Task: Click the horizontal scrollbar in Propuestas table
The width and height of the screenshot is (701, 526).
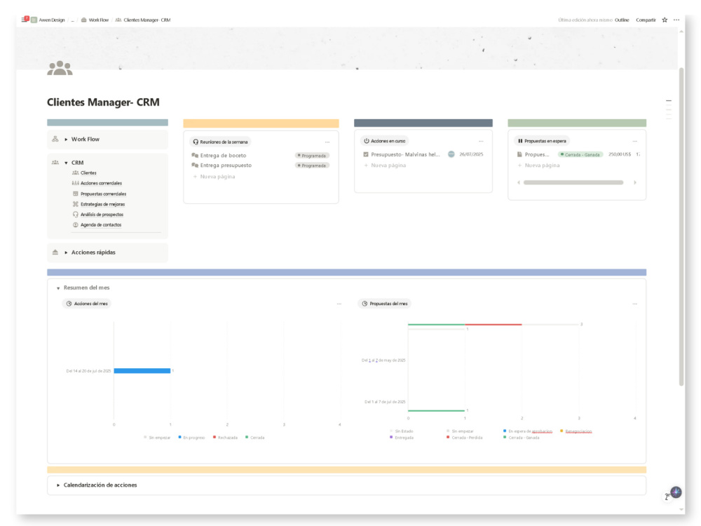Action: (573, 182)
